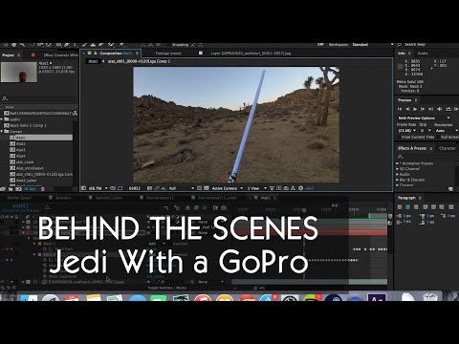Open the magnification ratio dropdown
459x344 pixels.
pyautogui.click(x=98, y=188)
